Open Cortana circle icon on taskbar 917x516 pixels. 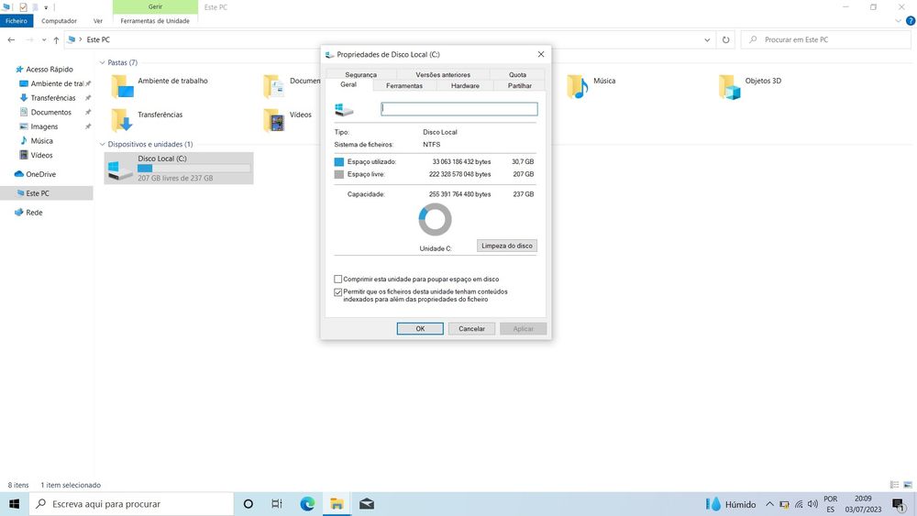248,504
